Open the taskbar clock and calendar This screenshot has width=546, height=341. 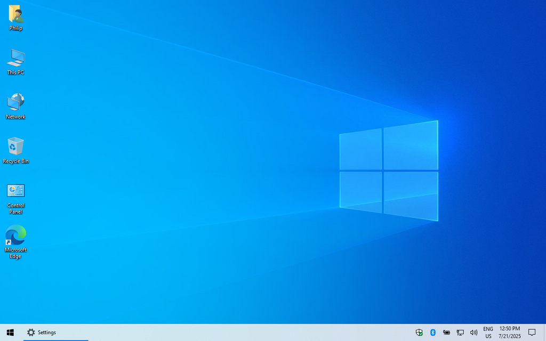[510, 332]
